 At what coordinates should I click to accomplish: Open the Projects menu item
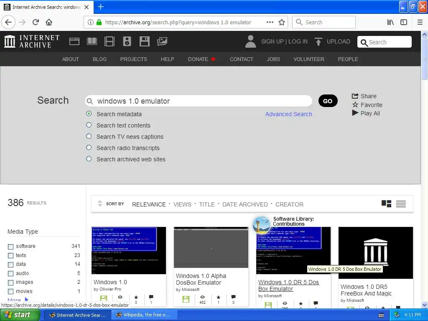133,59
